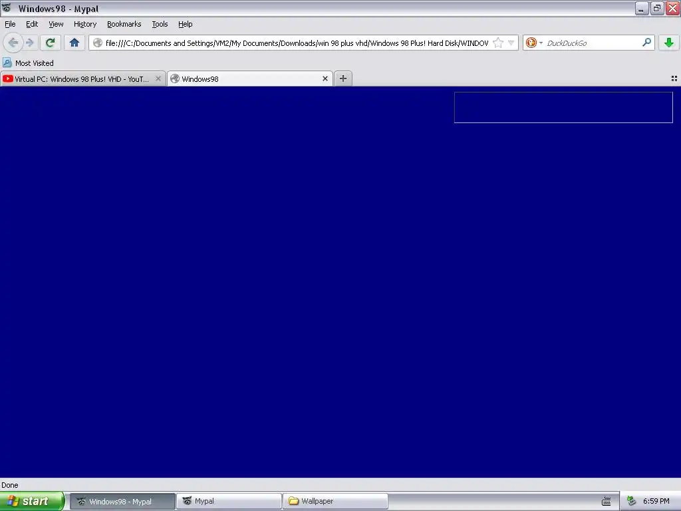
Task: Open the History menu
Action: 84,24
